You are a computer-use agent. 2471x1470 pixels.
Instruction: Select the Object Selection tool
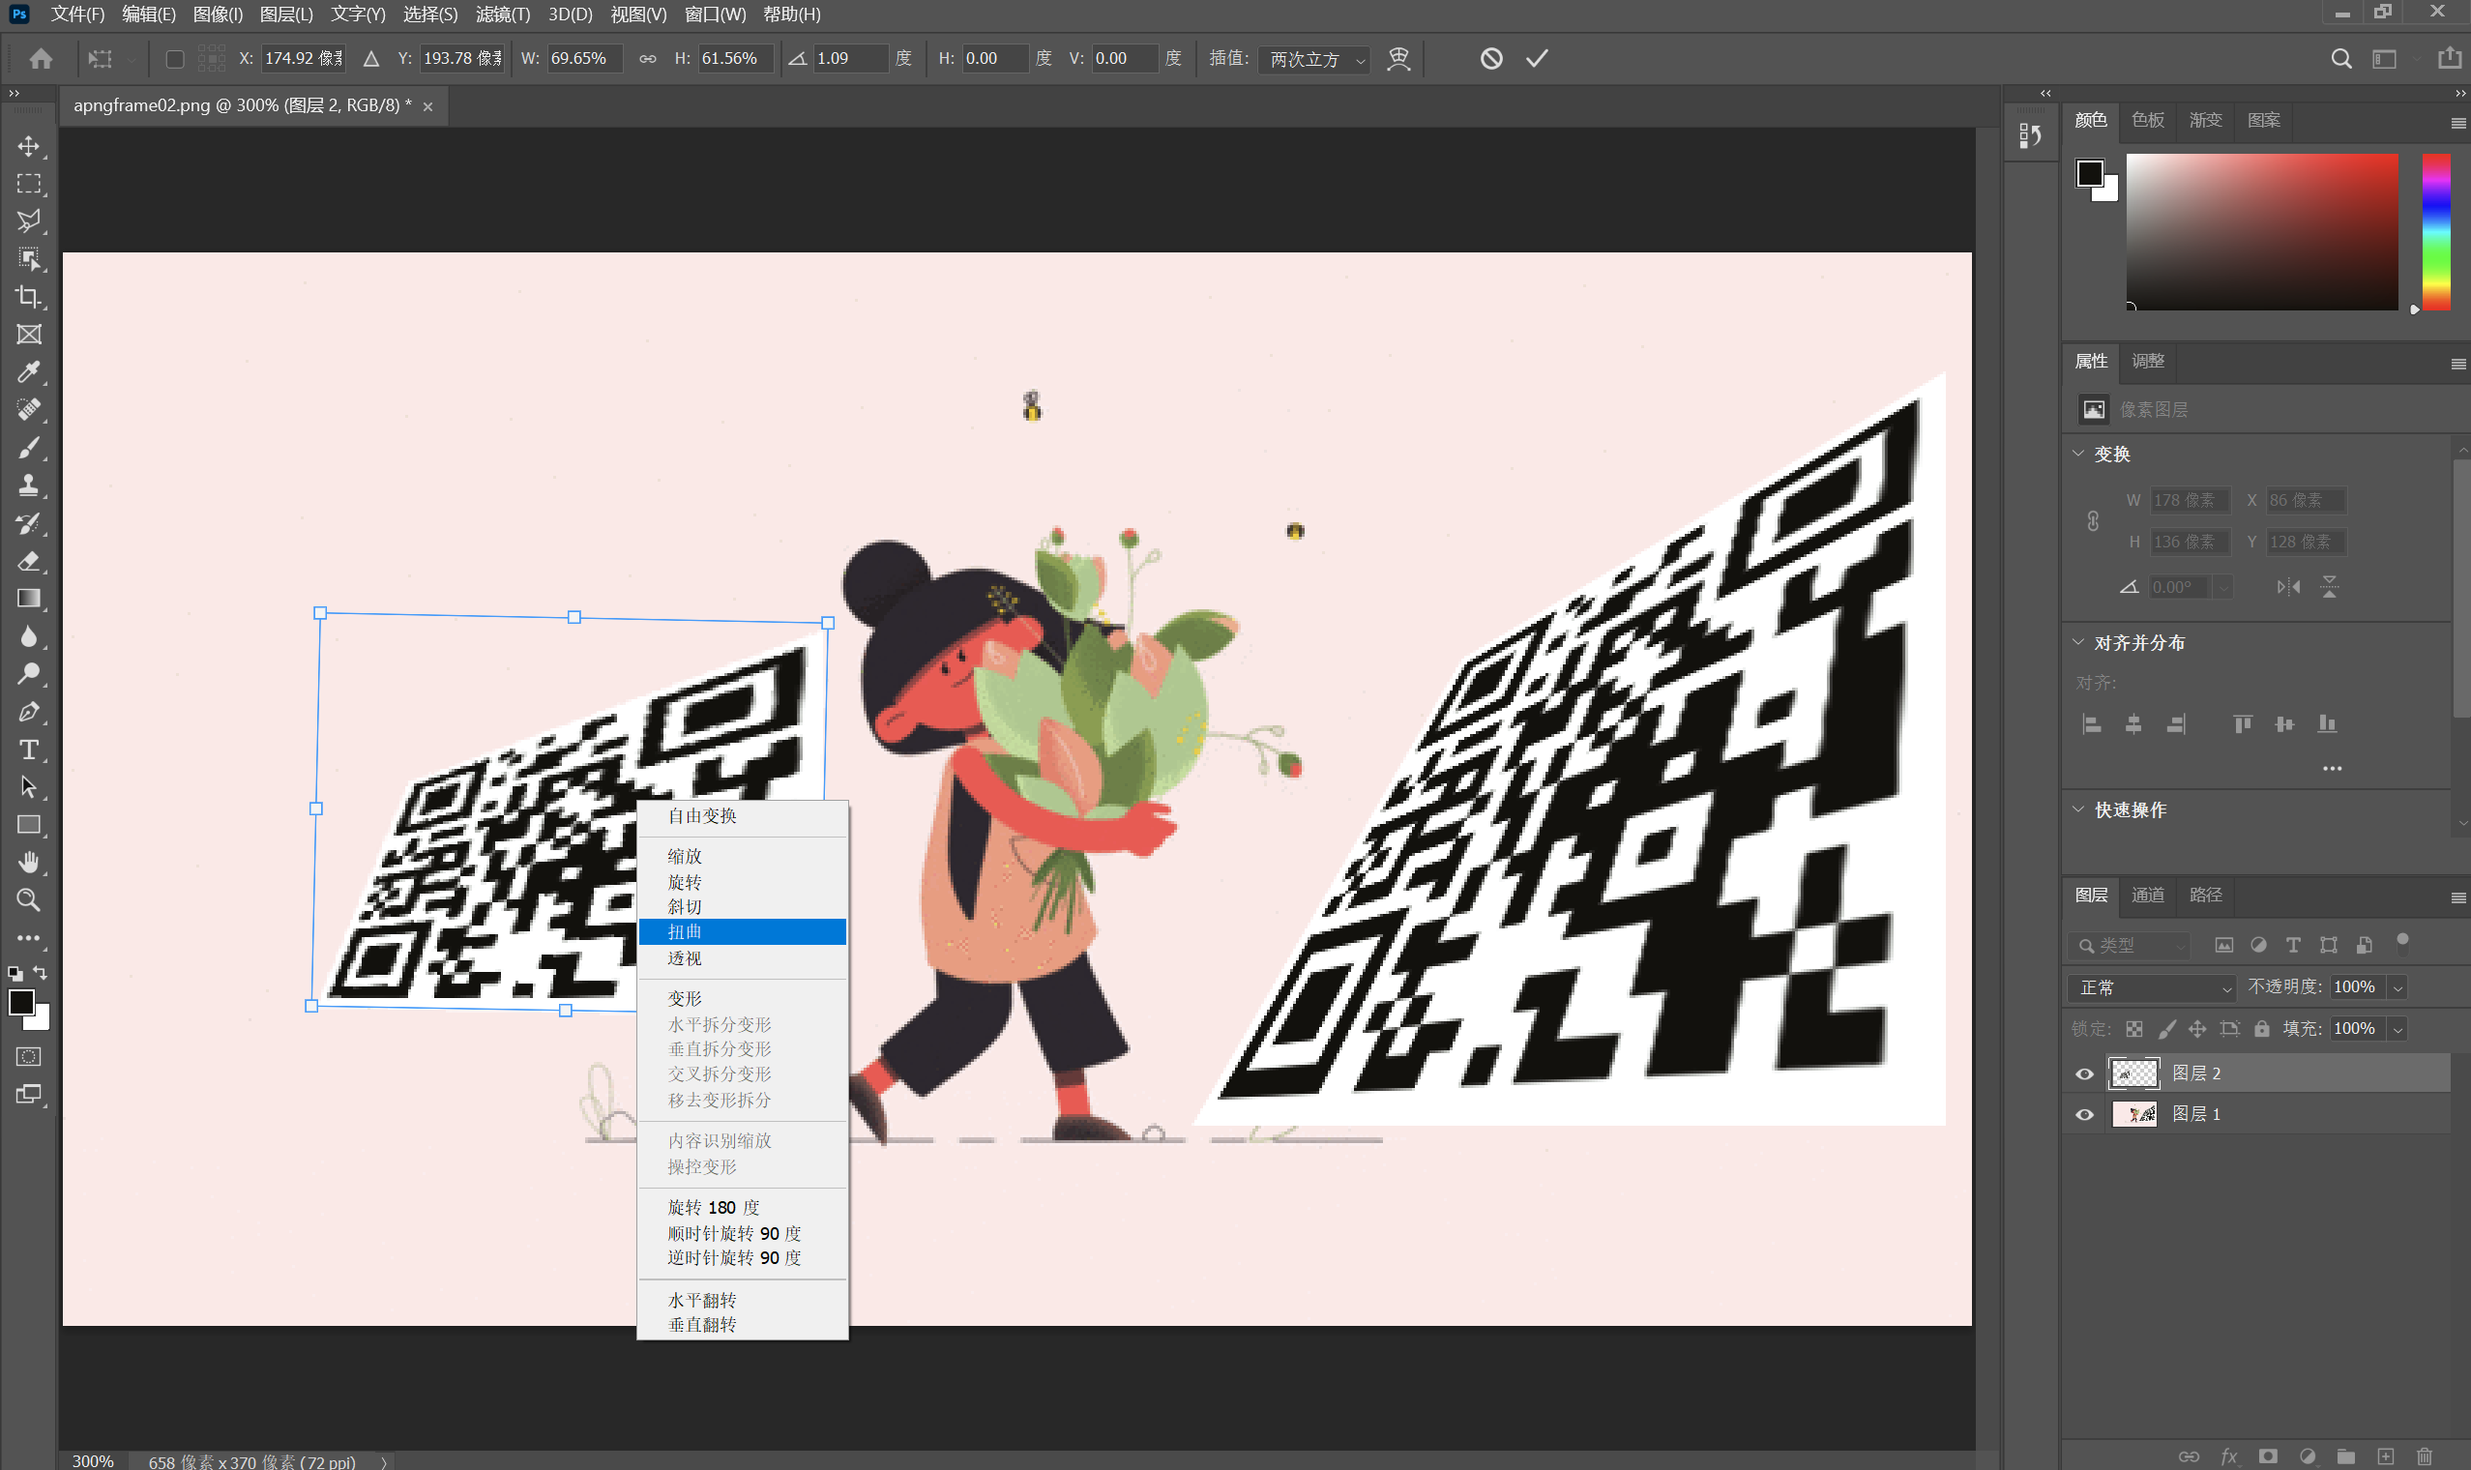[x=29, y=258]
